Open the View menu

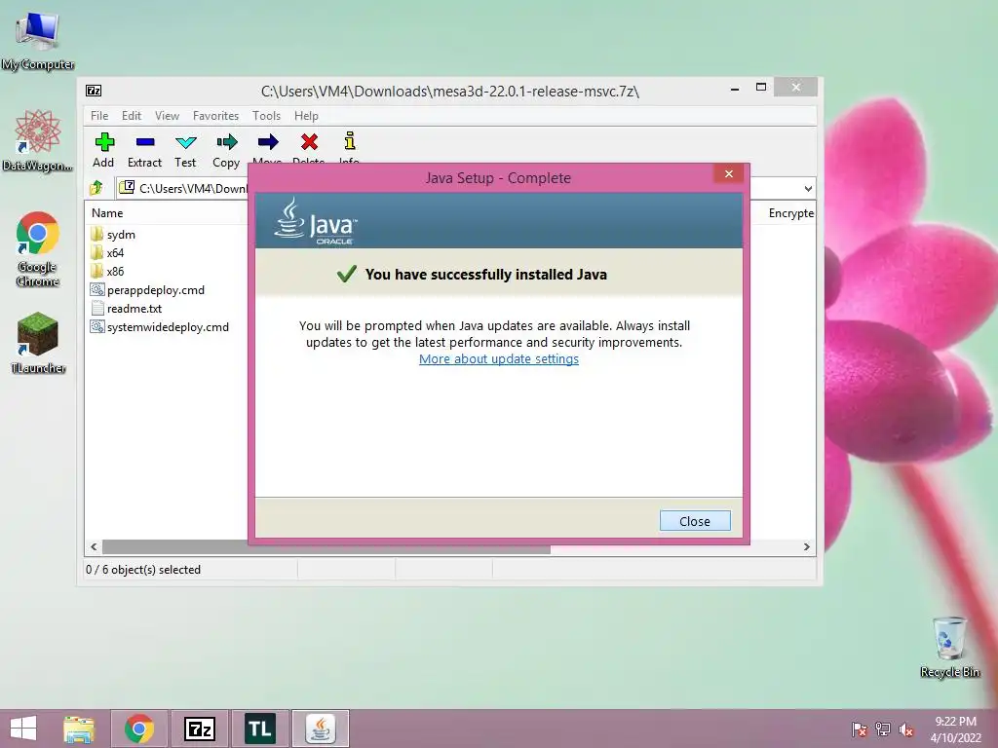[x=167, y=116]
